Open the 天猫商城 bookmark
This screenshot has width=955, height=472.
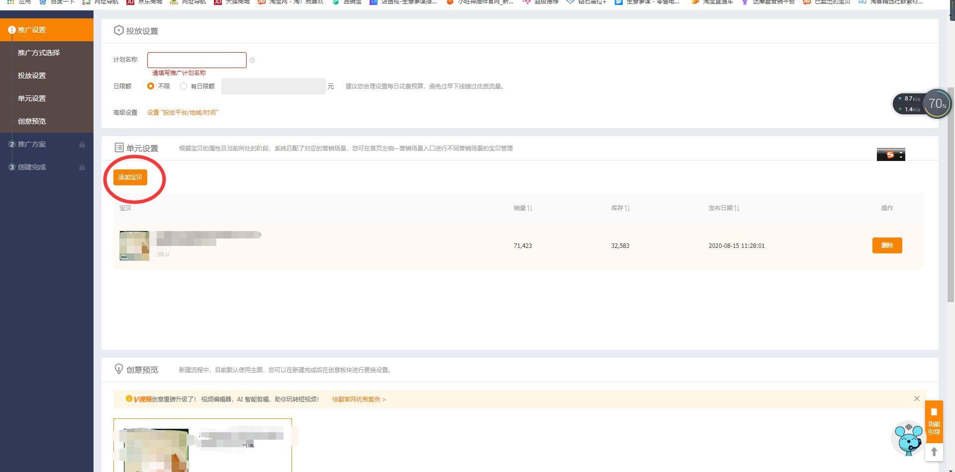[232, 2]
